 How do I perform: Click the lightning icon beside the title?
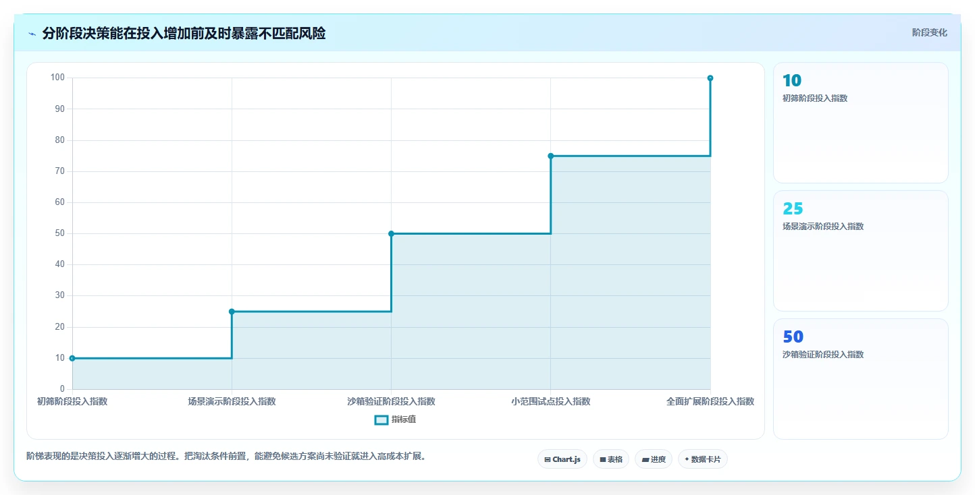point(32,34)
